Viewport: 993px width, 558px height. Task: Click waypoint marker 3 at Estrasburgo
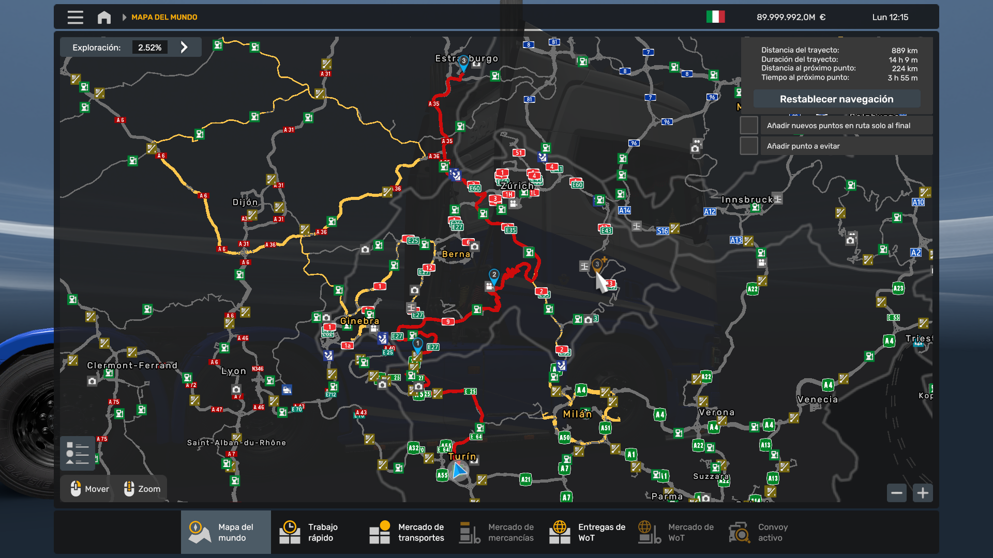point(463,61)
